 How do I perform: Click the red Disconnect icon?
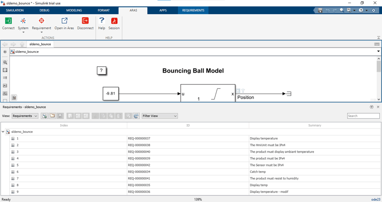[x=85, y=21]
